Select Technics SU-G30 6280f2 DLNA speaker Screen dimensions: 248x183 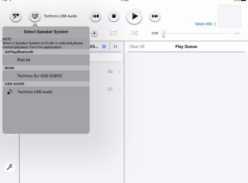click(x=46, y=76)
